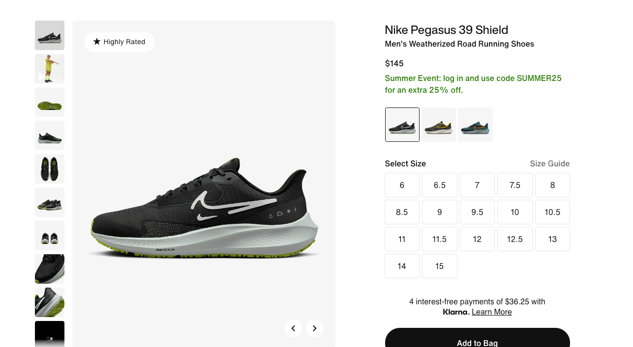The width and height of the screenshot is (633, 347).
Task: Open the Size Guide link
Action: coord(550,163)
